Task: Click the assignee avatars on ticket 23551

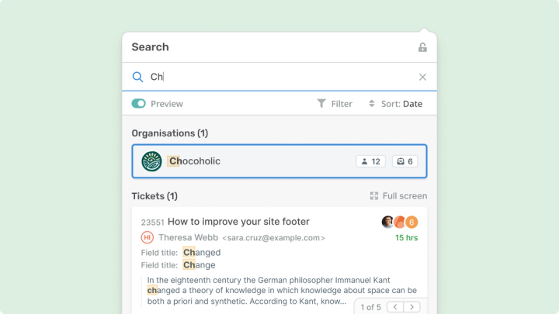Action: pos(394,223)
